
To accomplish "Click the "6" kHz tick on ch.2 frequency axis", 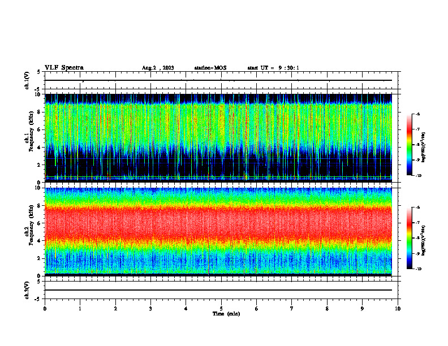I will pos(39,223).
